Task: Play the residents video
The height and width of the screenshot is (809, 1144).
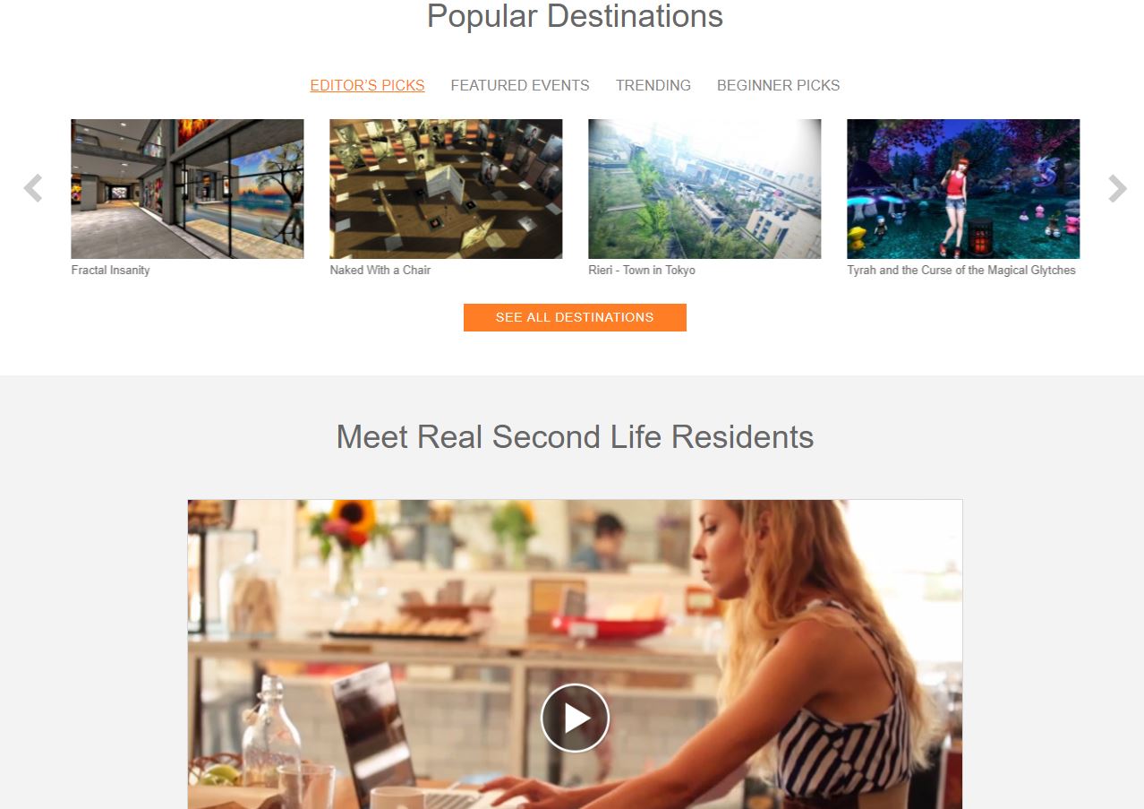Action: (x=575, y=718)
